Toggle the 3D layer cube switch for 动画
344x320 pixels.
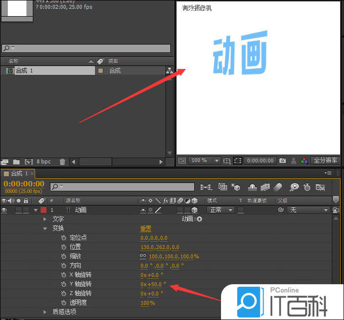pos(195,210)
